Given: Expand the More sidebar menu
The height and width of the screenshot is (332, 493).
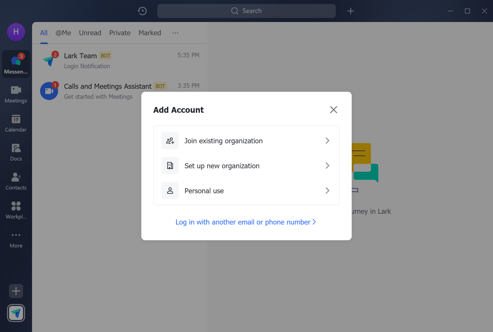Looking at the screenshot, I should pos(16,239).
